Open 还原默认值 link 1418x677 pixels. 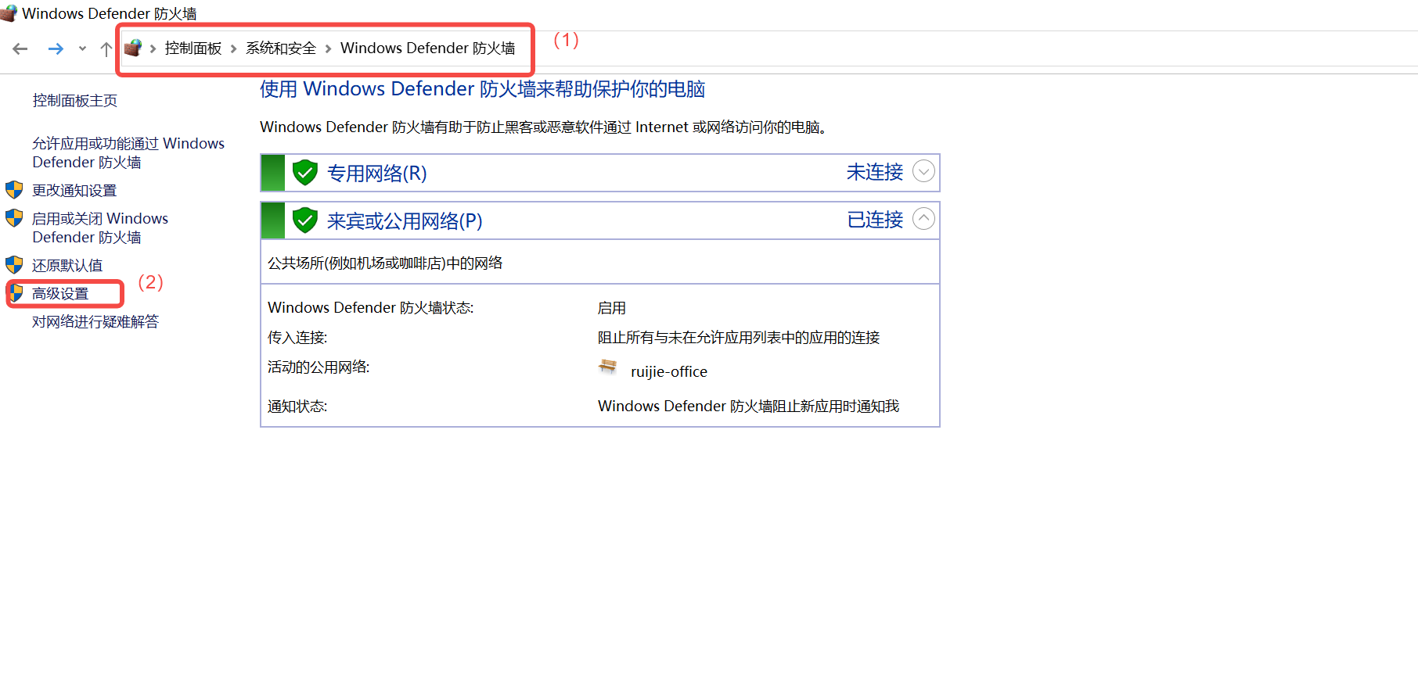tap(67, 265)
